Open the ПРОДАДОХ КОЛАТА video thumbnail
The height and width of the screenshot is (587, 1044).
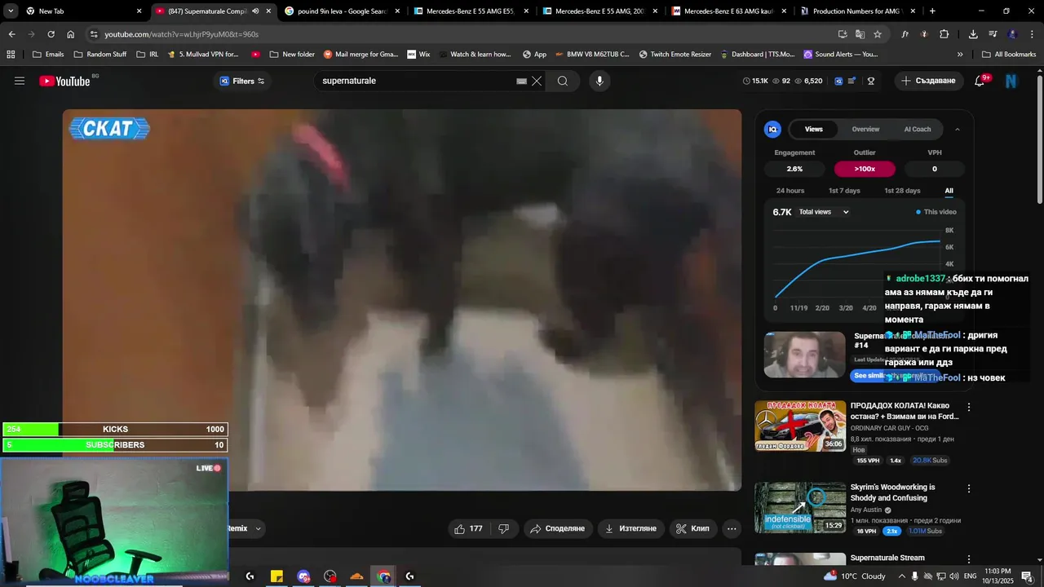pyautogui.click(x=800, y=426)
